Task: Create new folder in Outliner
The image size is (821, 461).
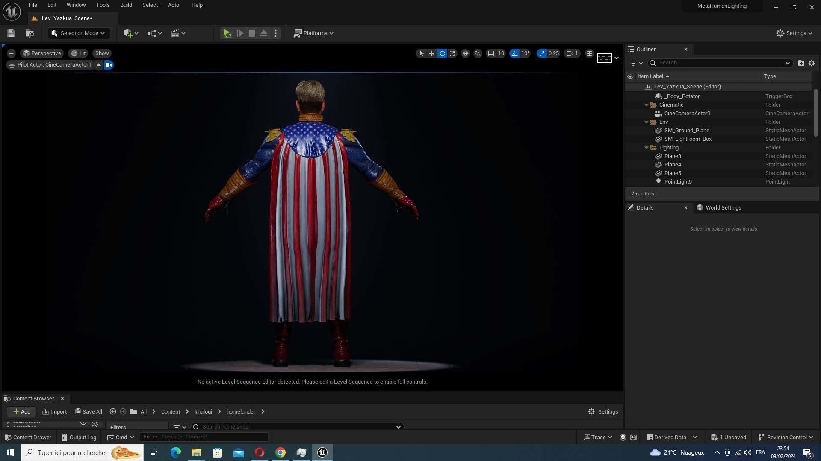Action: point(801,63)
